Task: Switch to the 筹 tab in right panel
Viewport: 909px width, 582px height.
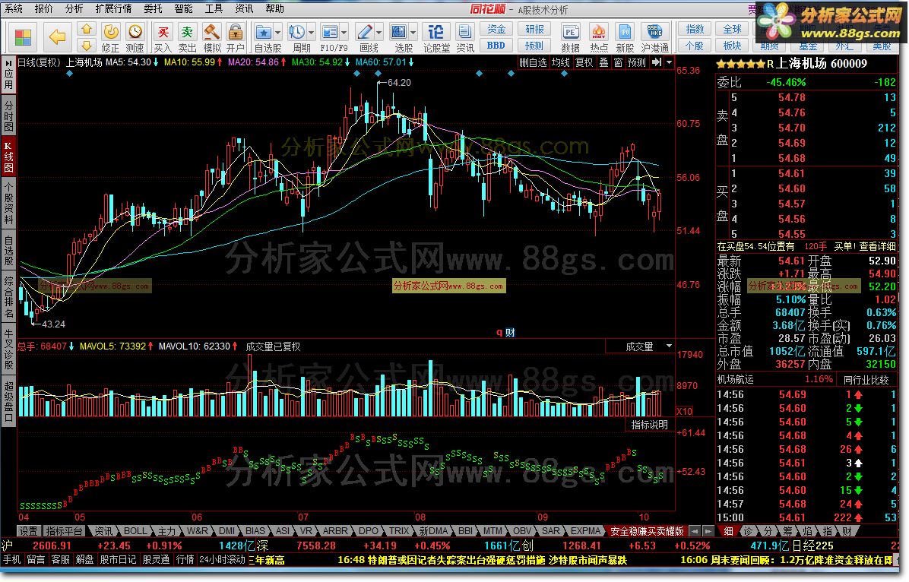Action: click(788, 531)
